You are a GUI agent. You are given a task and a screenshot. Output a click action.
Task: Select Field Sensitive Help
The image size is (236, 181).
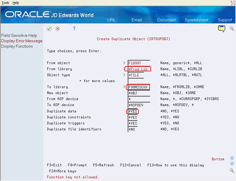click(x=19, y=35)
